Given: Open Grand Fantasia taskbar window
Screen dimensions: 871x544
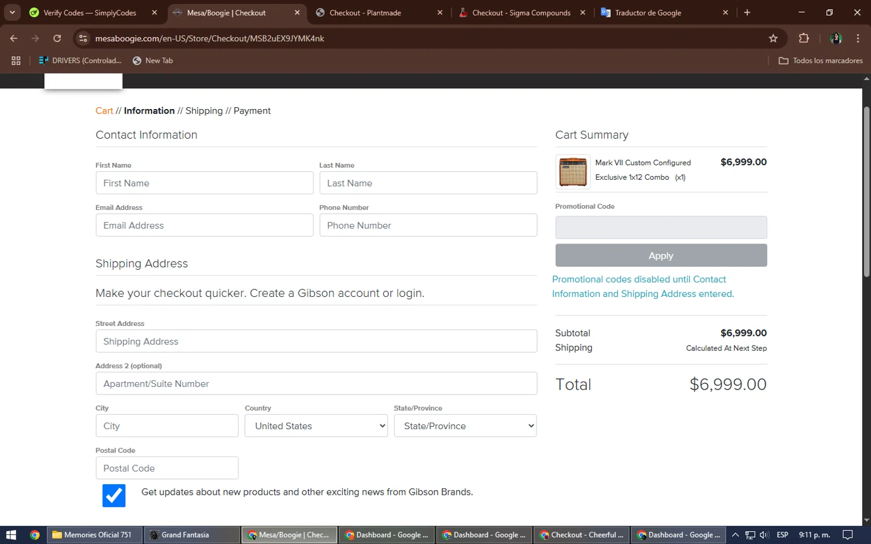Looking at the screenshot, I should [192, 535].
